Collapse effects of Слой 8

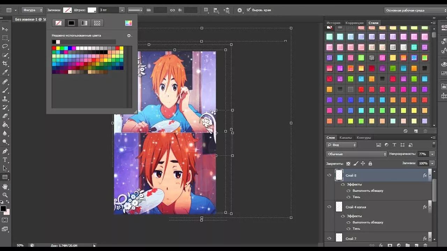tap(430, 175)
